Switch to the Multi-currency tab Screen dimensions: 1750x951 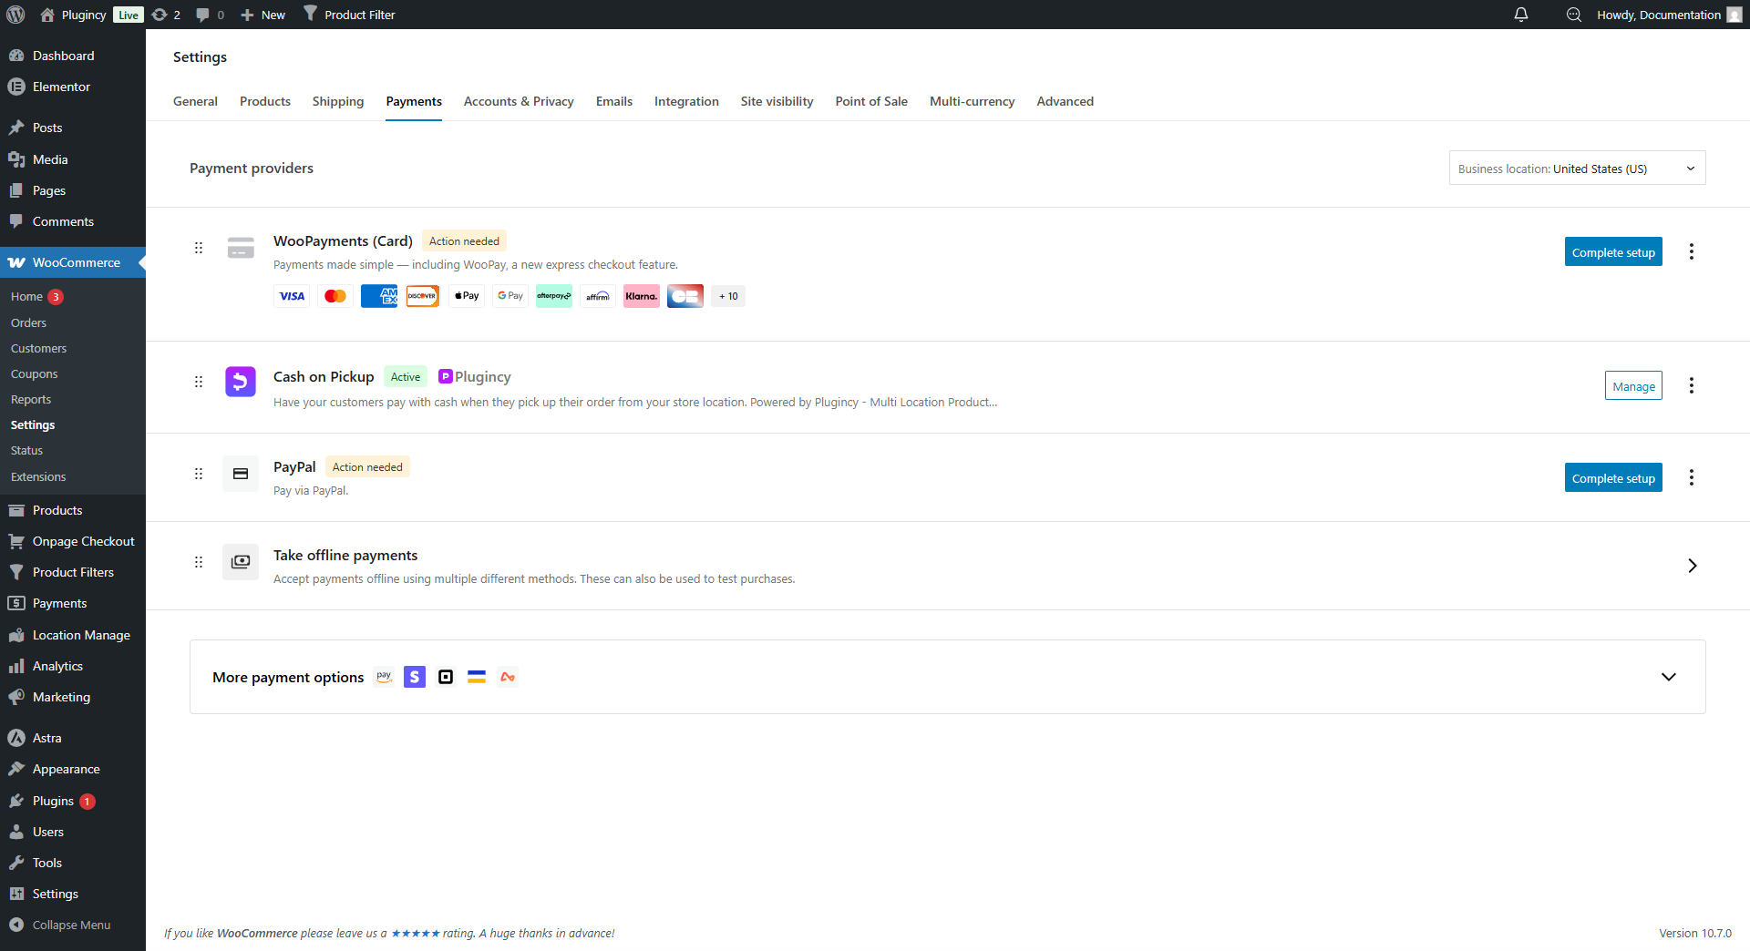[973, 101]
